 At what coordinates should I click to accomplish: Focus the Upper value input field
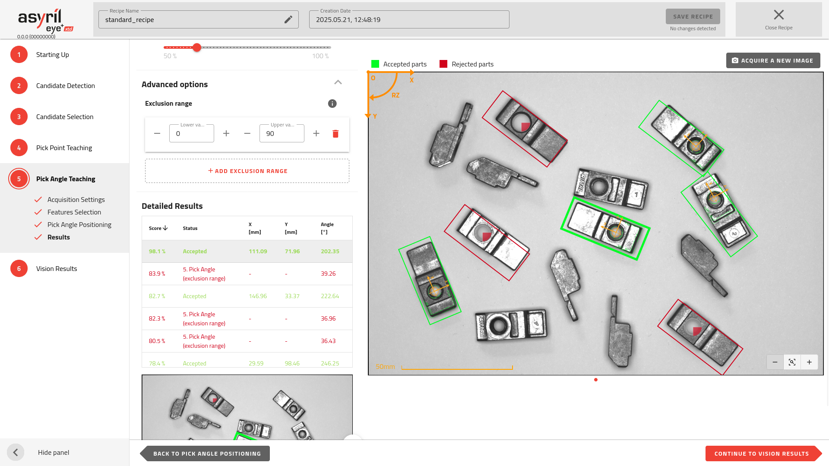coord(282,133)
